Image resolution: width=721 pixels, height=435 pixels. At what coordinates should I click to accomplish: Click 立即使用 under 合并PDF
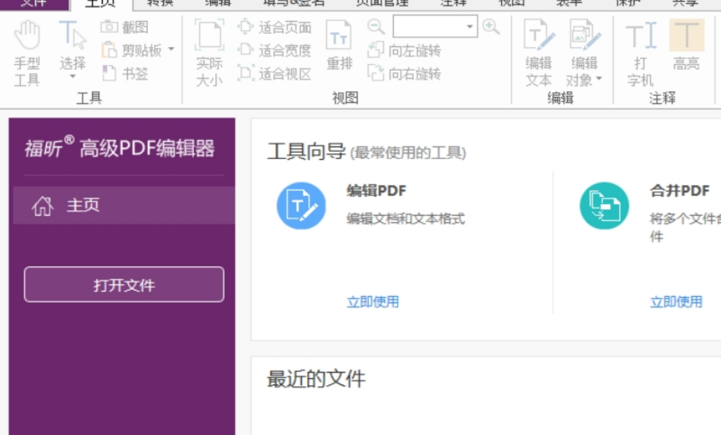pyautogui.click(x=676, y=302)
